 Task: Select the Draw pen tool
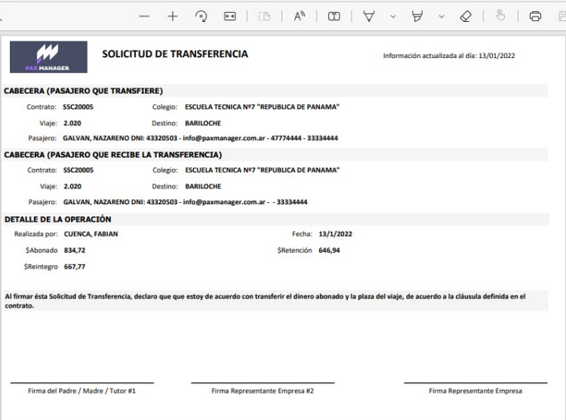point(369,17)
